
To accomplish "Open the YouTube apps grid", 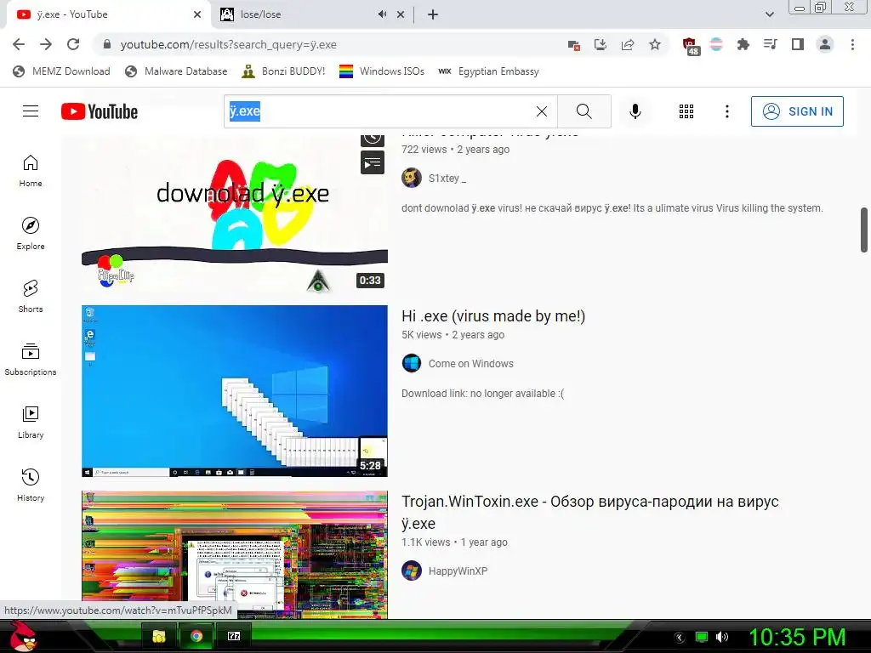I will point(686,111).
